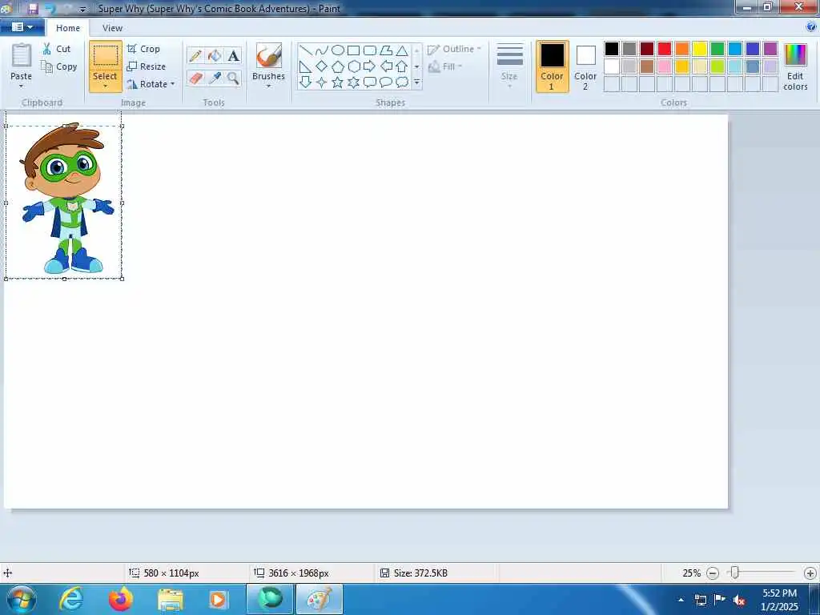
Task: Open Customize Quick Access Toolbar dropdown
Action: point(82,10)
